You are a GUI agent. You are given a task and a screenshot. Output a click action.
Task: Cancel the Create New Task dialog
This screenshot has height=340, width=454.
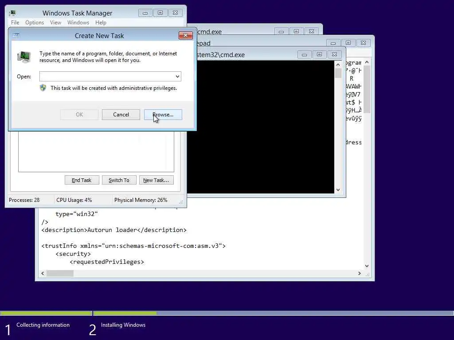pyautogui.click(x=121, y=115)
